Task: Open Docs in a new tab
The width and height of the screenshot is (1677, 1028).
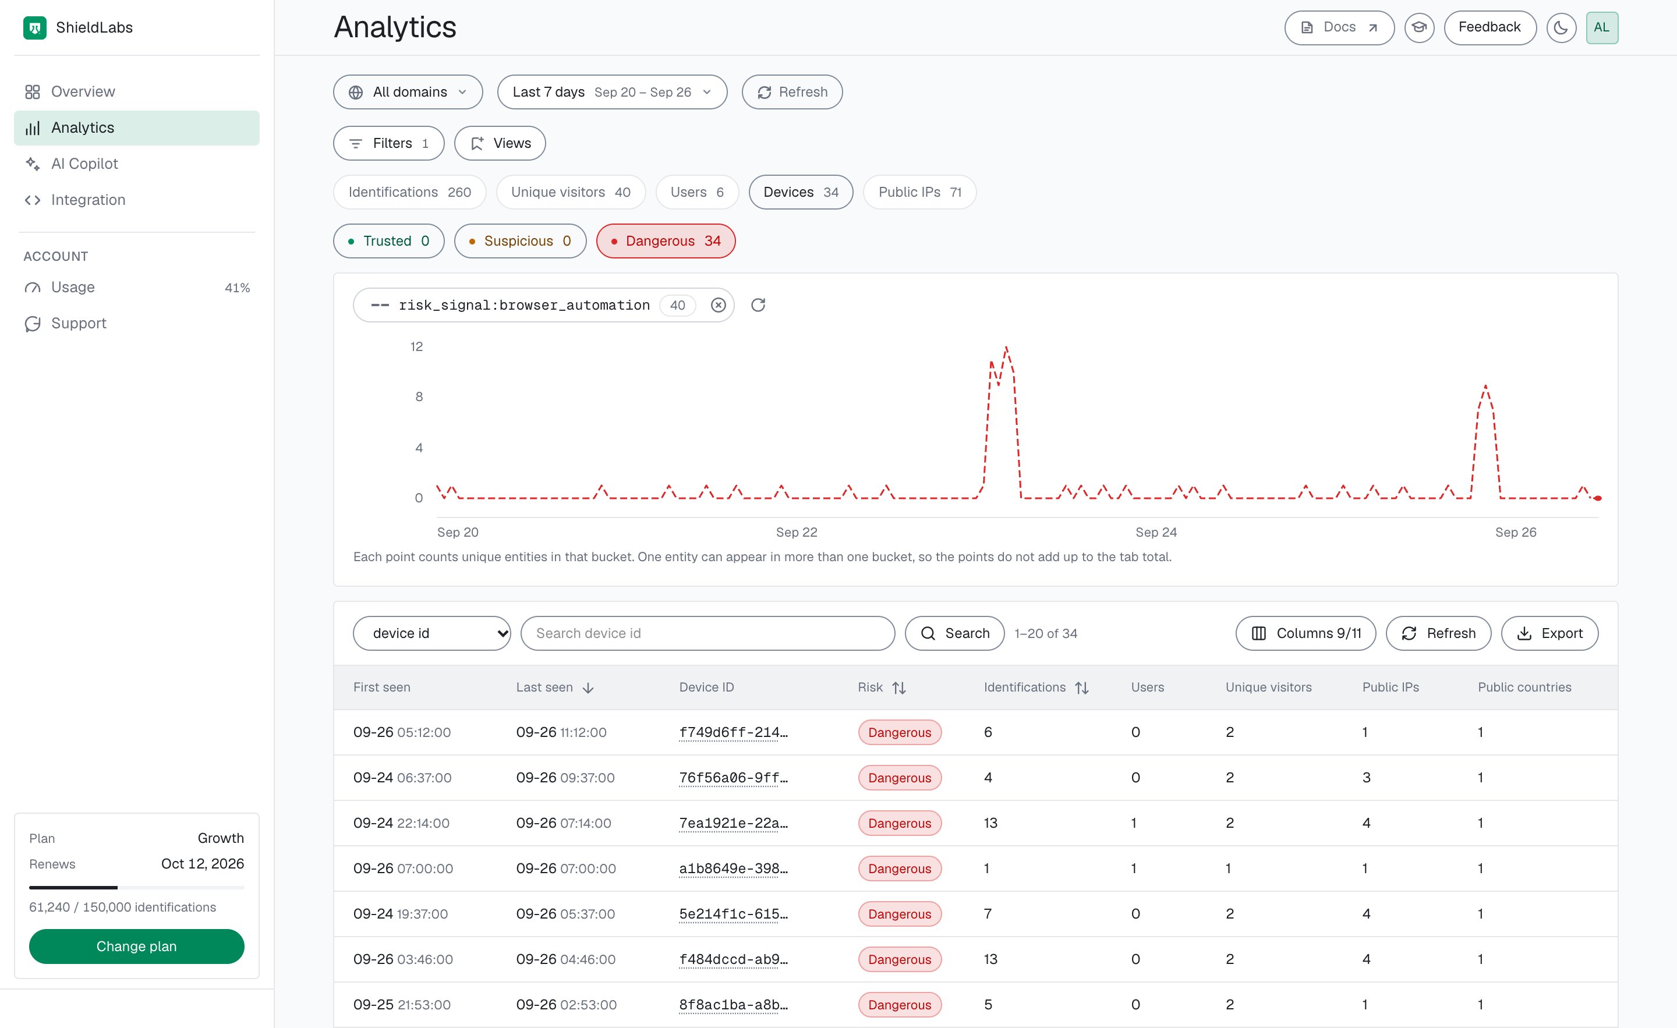Action: click(1339, 28)
